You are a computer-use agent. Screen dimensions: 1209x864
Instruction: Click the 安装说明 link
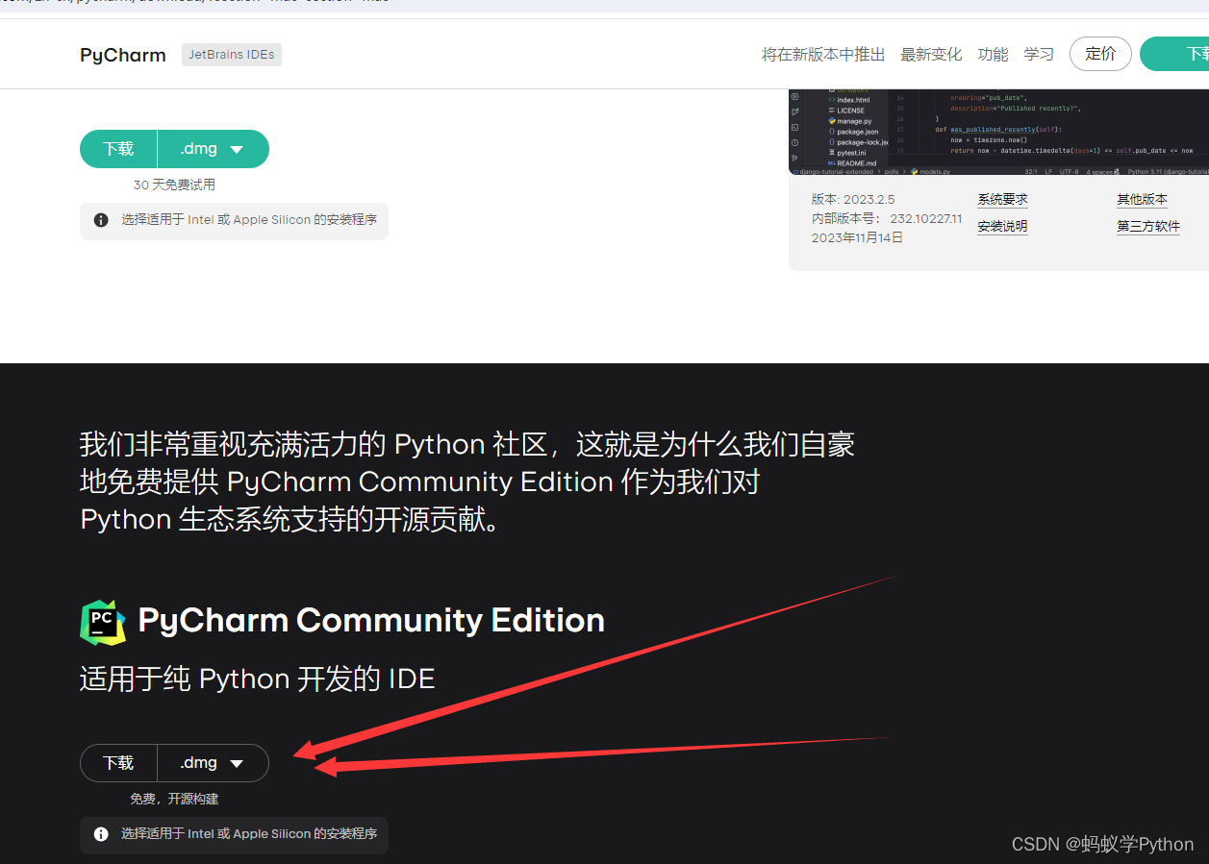click(1001, 226)
